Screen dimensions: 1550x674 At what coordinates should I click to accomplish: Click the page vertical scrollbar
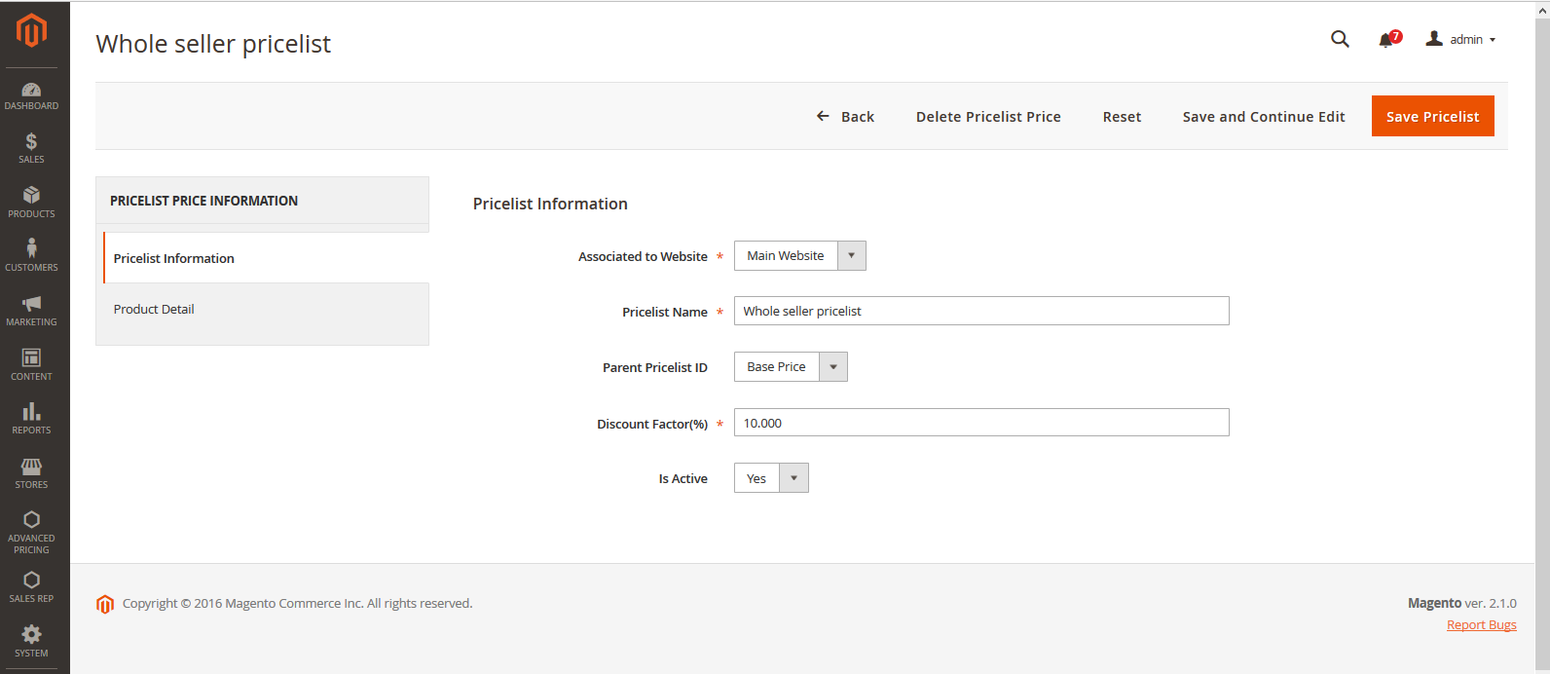coord(1542,337)
